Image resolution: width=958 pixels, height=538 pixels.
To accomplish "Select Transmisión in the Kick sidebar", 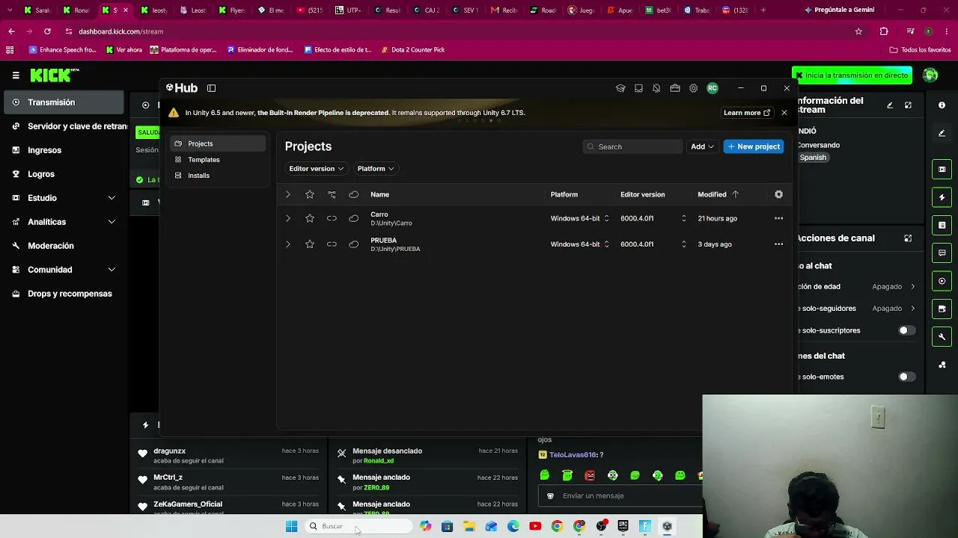I will (64, 102).
